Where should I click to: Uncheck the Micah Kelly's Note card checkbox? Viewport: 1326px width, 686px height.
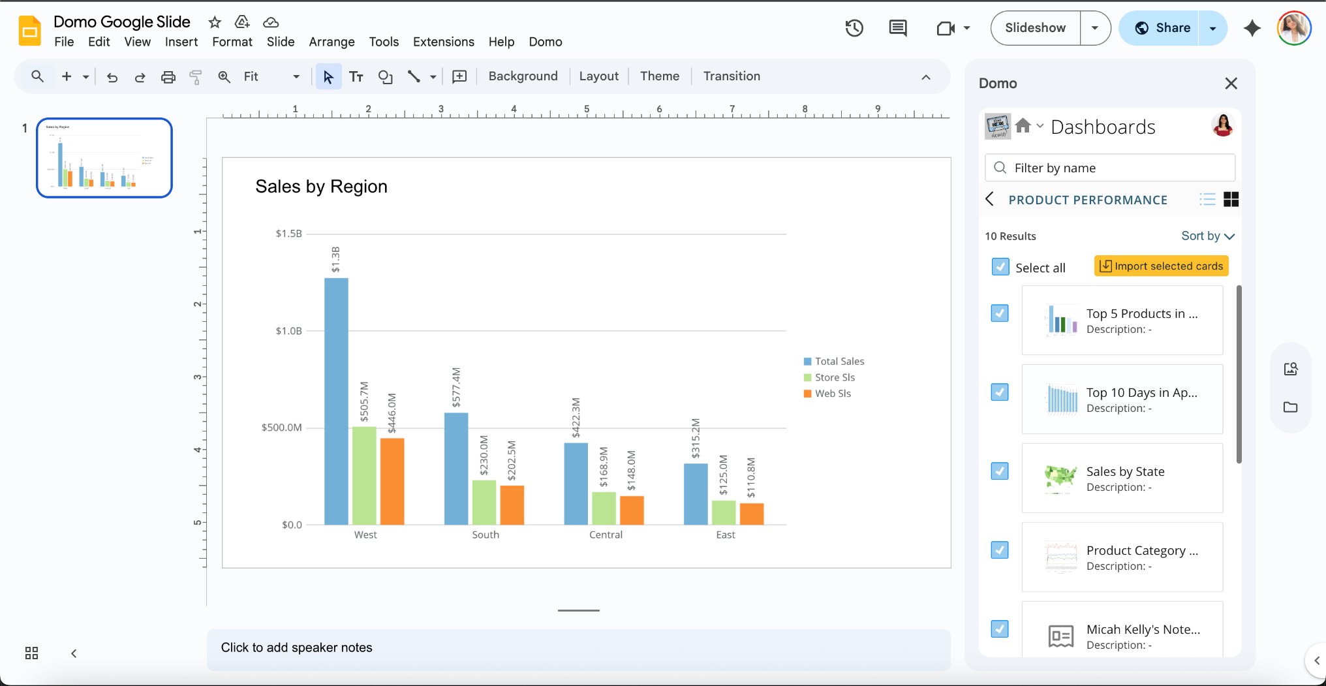pyautogui.click(x=999, y=629)
